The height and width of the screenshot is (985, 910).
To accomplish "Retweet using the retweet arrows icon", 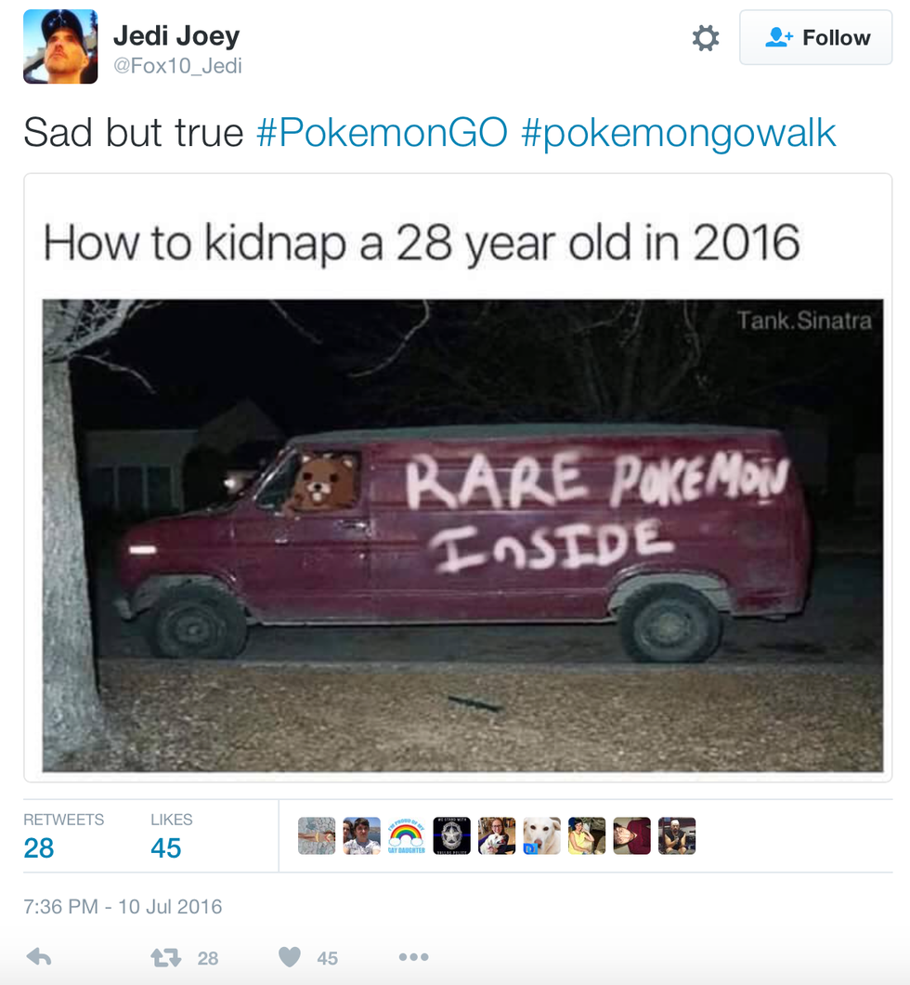I will pos(165,957).
